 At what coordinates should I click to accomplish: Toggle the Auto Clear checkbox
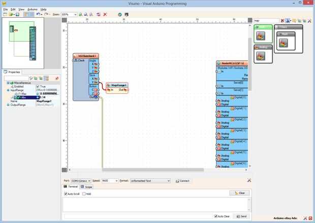pyautogui.click(x=216, y=216)
